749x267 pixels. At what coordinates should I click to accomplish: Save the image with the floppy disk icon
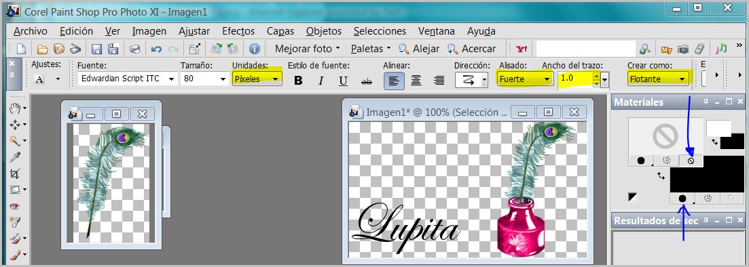click(97, 49)
